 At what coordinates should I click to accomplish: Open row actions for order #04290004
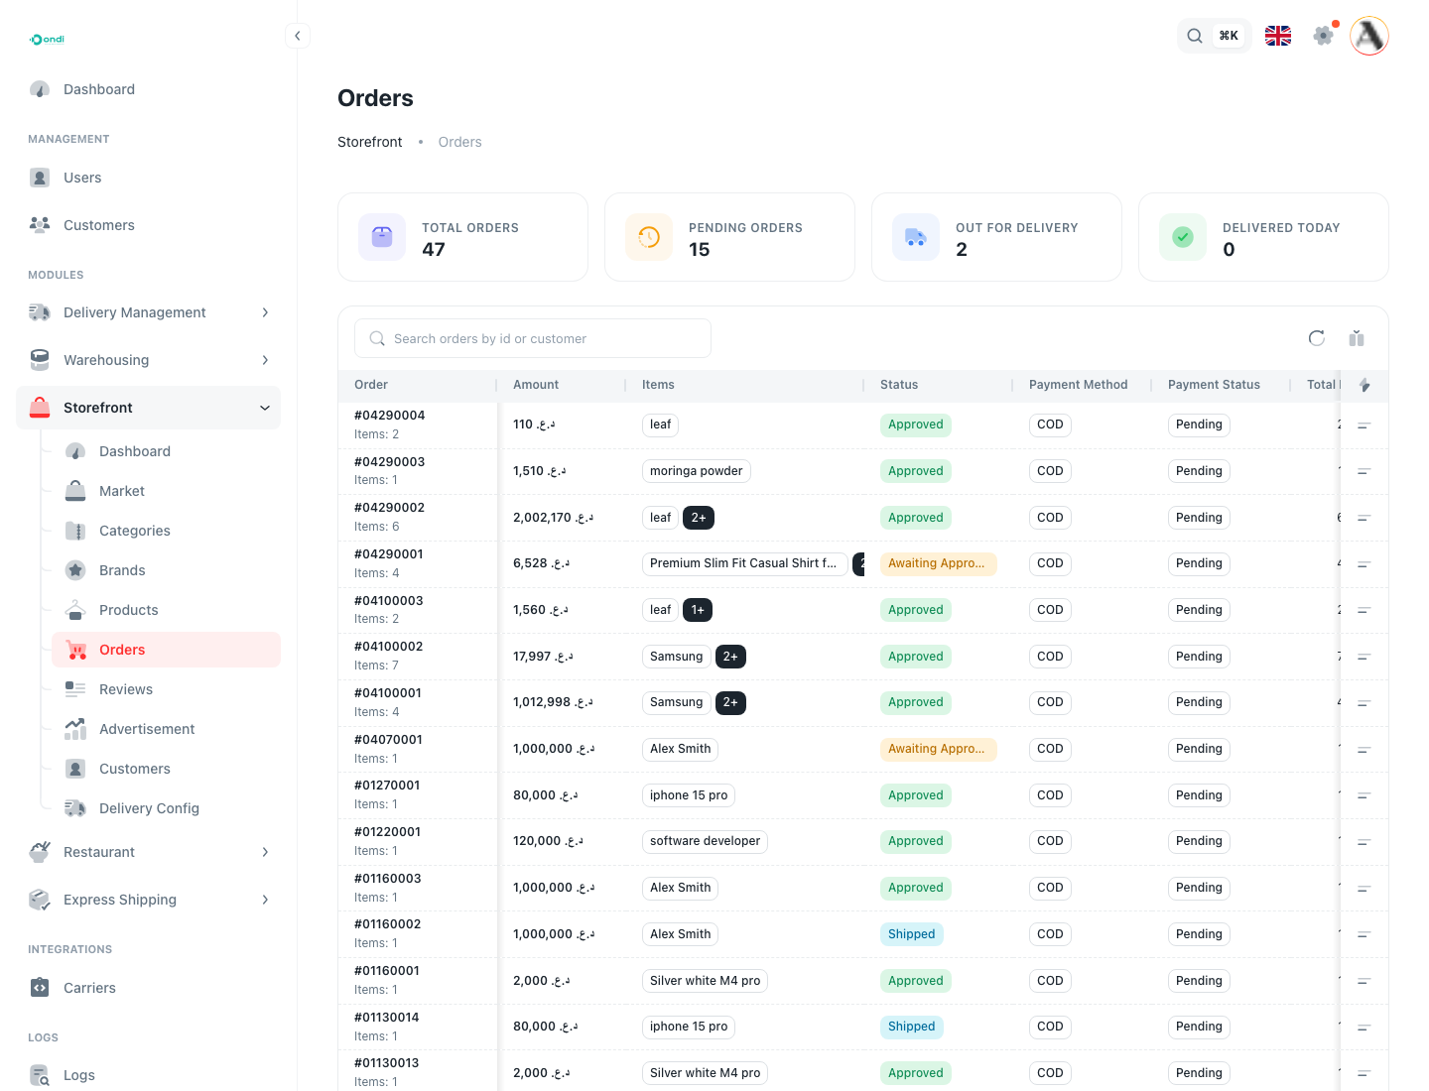pyautogui.click(x=1364, y=425)
